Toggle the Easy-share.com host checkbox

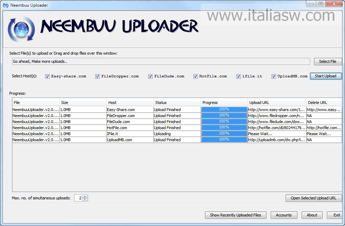tap(47, 76)
